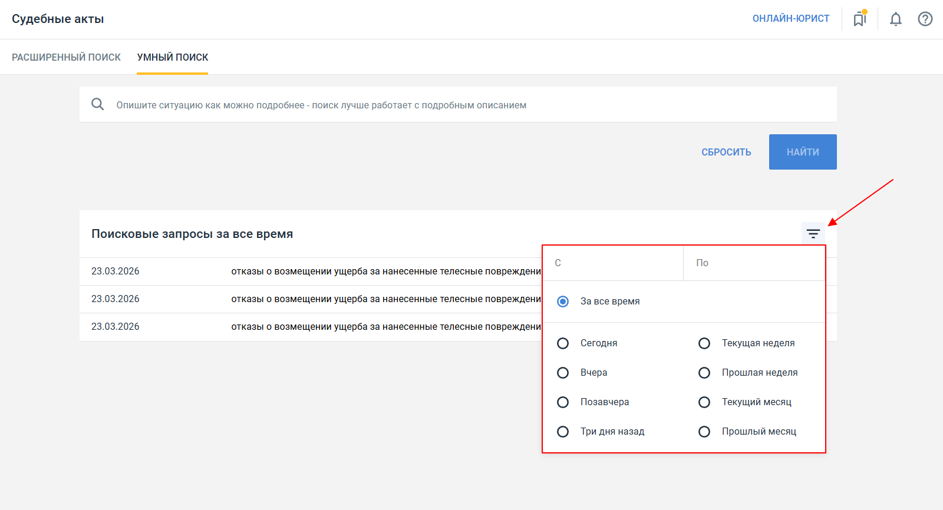Click the 'С' start date field
The width and height of the screenshot is (943, 510).
(613, 263)
